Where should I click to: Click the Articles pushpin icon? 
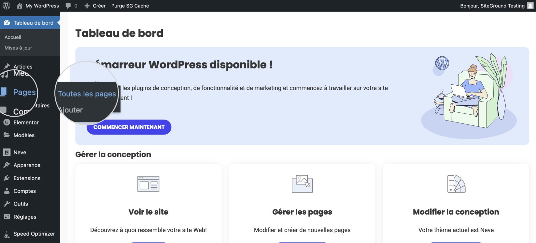(7, 66)
